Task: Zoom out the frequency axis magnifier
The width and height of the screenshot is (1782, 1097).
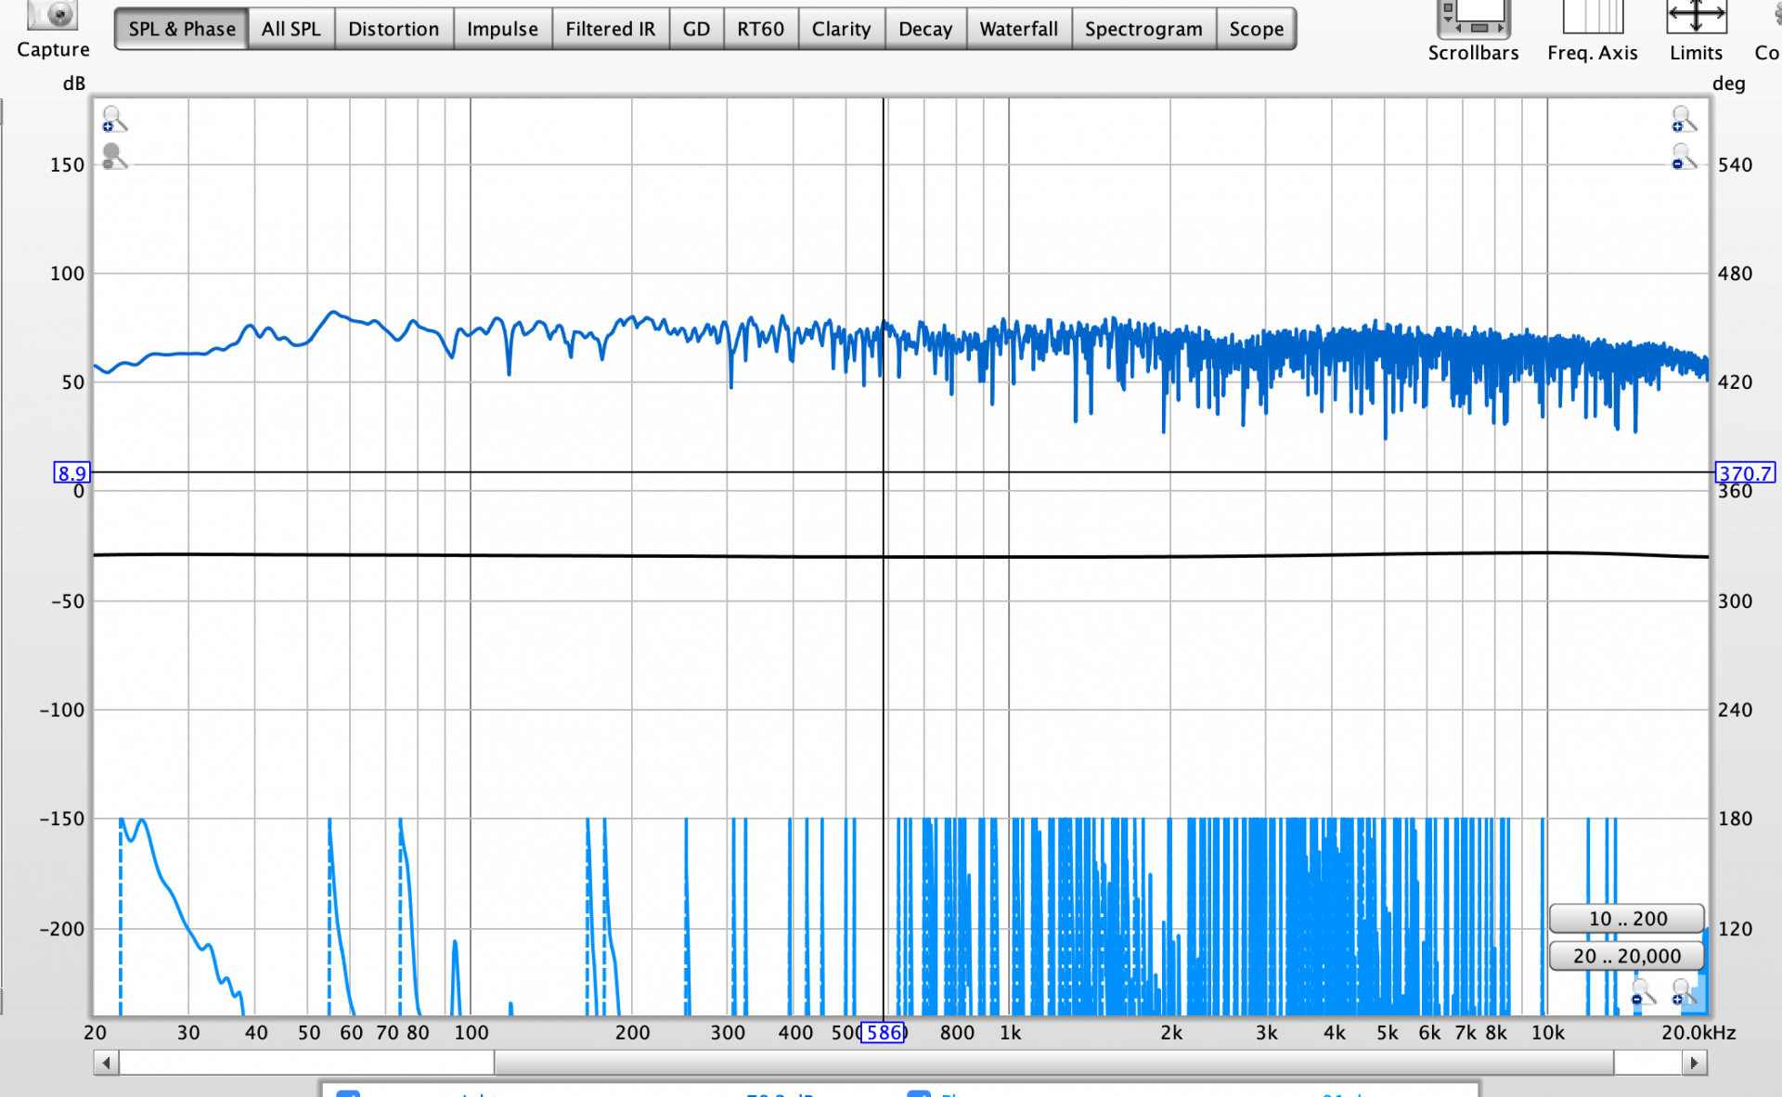Action: [x=1642, y=993]
